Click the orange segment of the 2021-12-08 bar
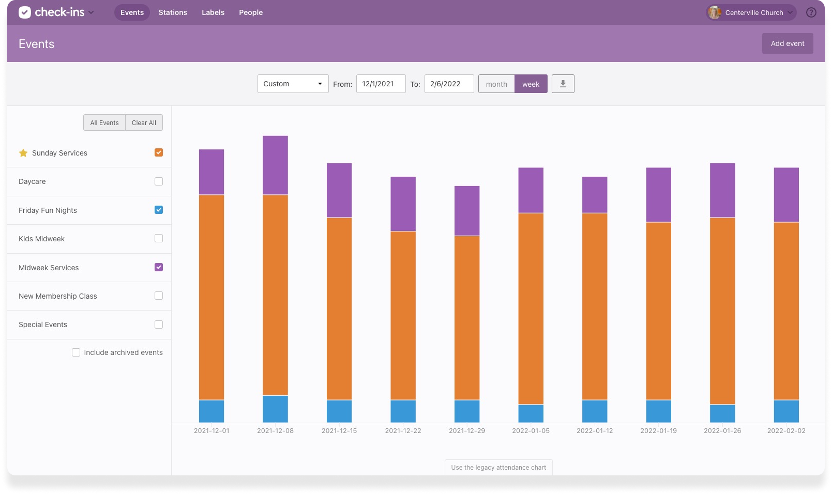The height and width of the screenshot is (495, 832). click(x=275, y=295)
